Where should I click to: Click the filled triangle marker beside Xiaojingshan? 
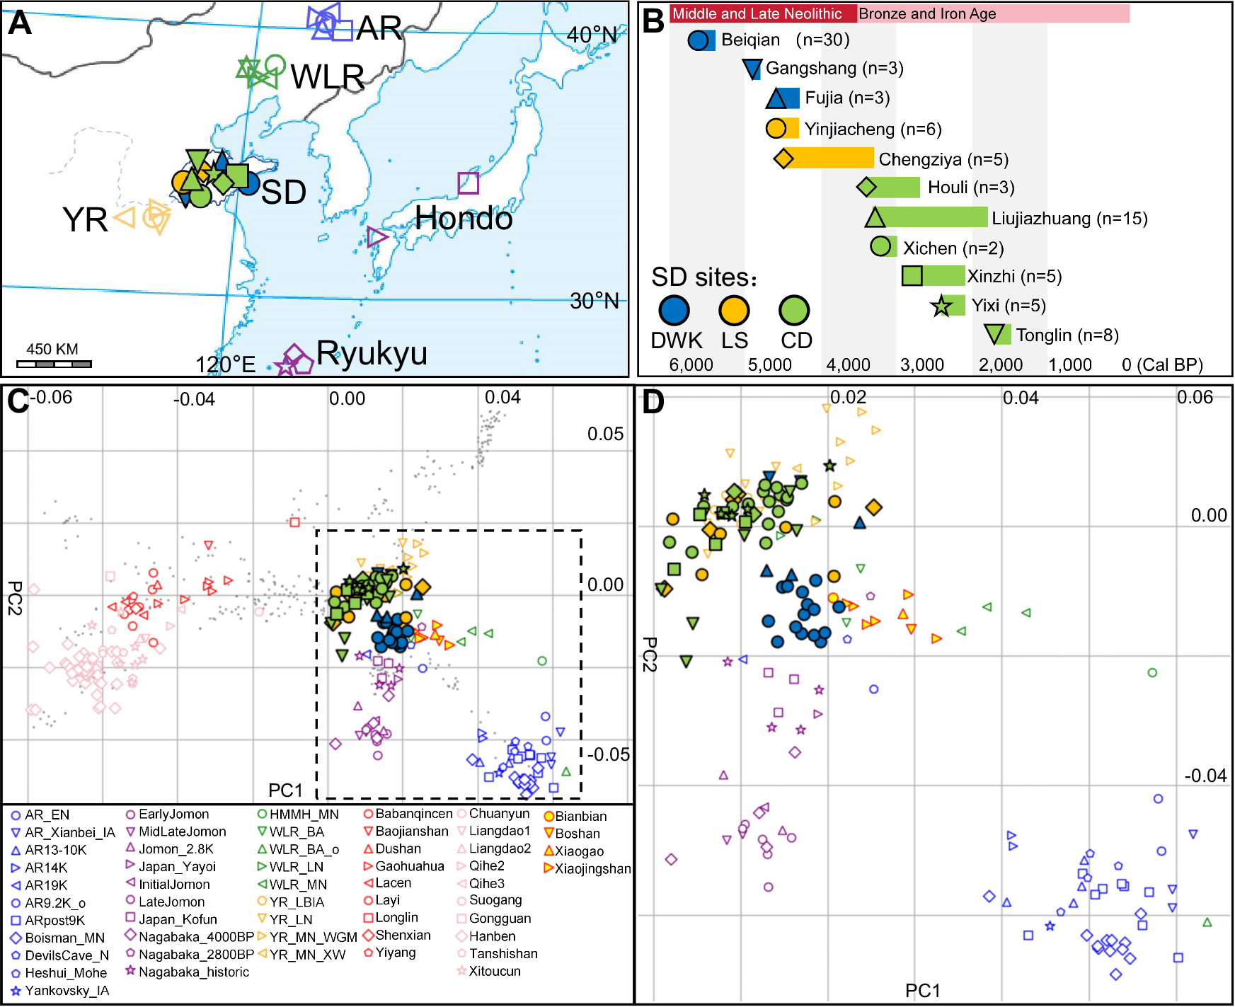(x=548, y=868)
